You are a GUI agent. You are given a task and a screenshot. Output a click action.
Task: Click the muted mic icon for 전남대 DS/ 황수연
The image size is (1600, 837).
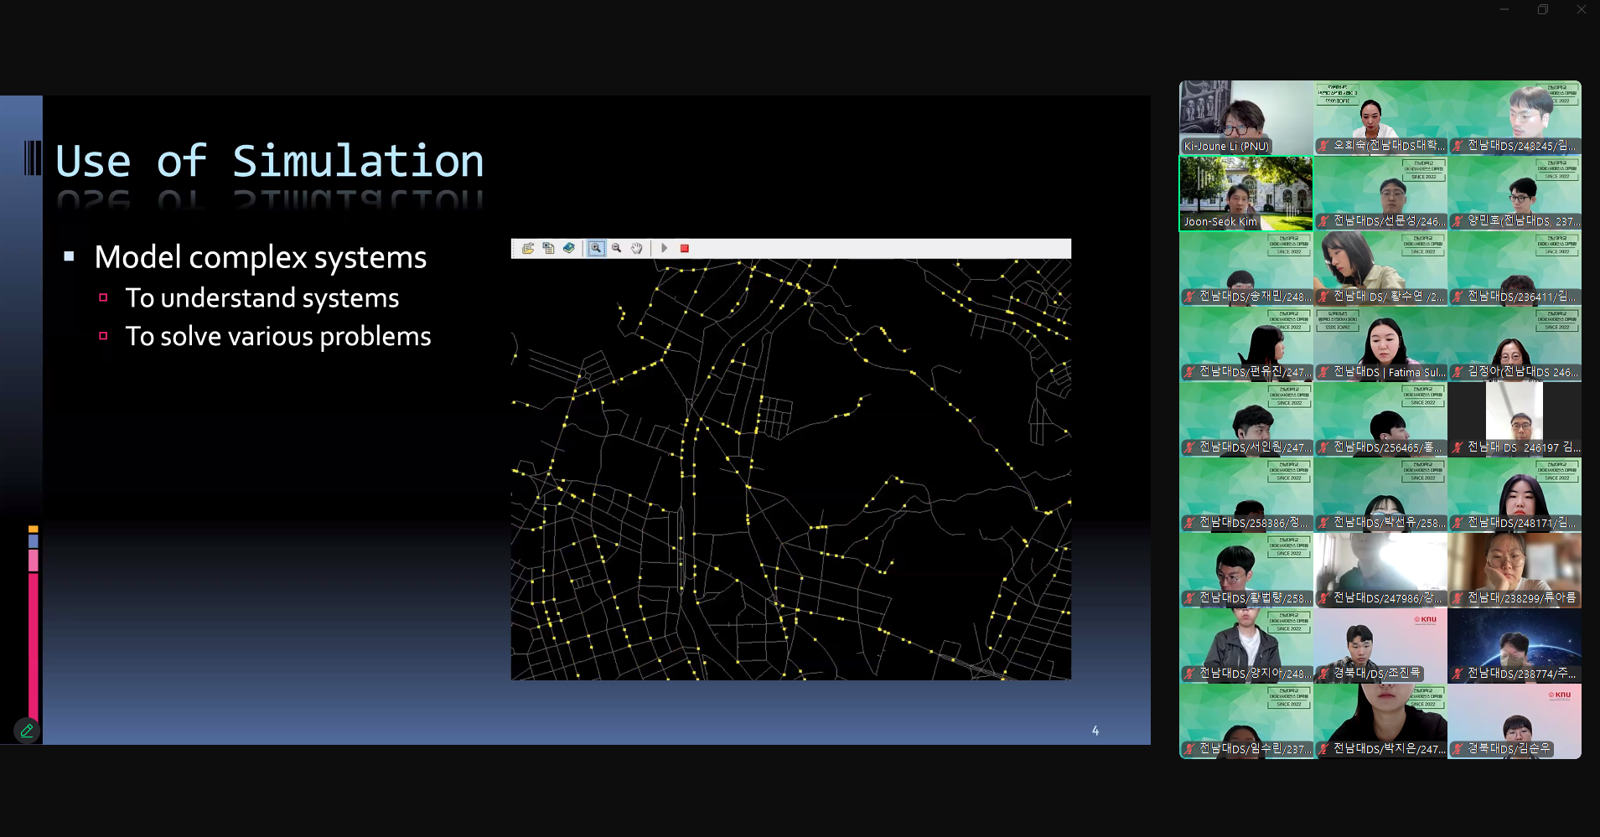(1323, 297)
